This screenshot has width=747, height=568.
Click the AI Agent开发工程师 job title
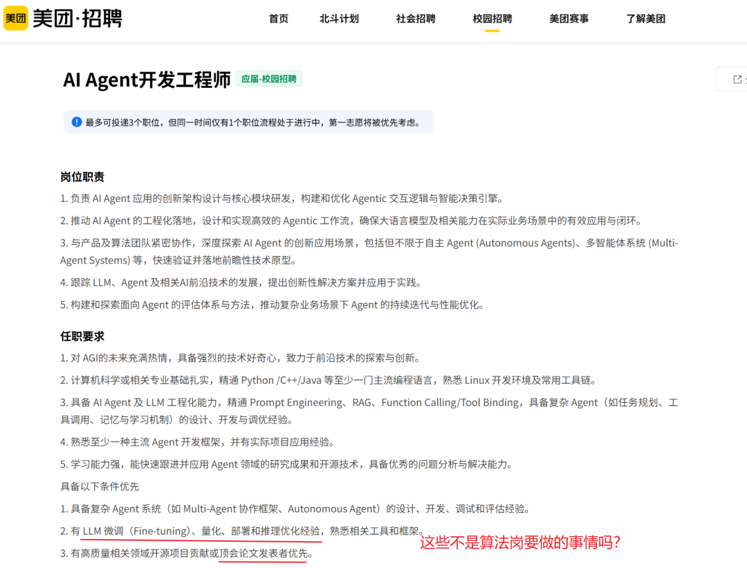pyautogui.click(x=147, y=79)
